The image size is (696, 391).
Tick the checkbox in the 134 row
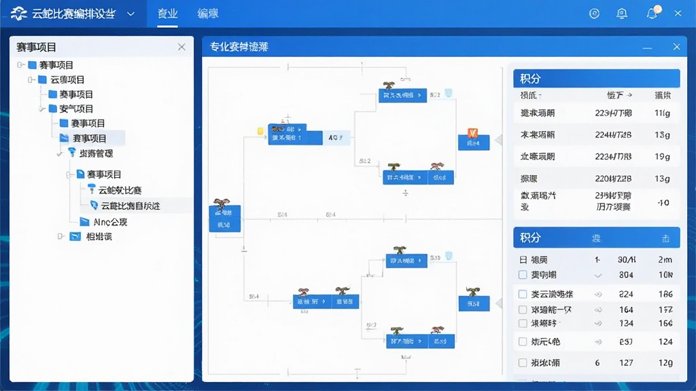click(523, 324)
